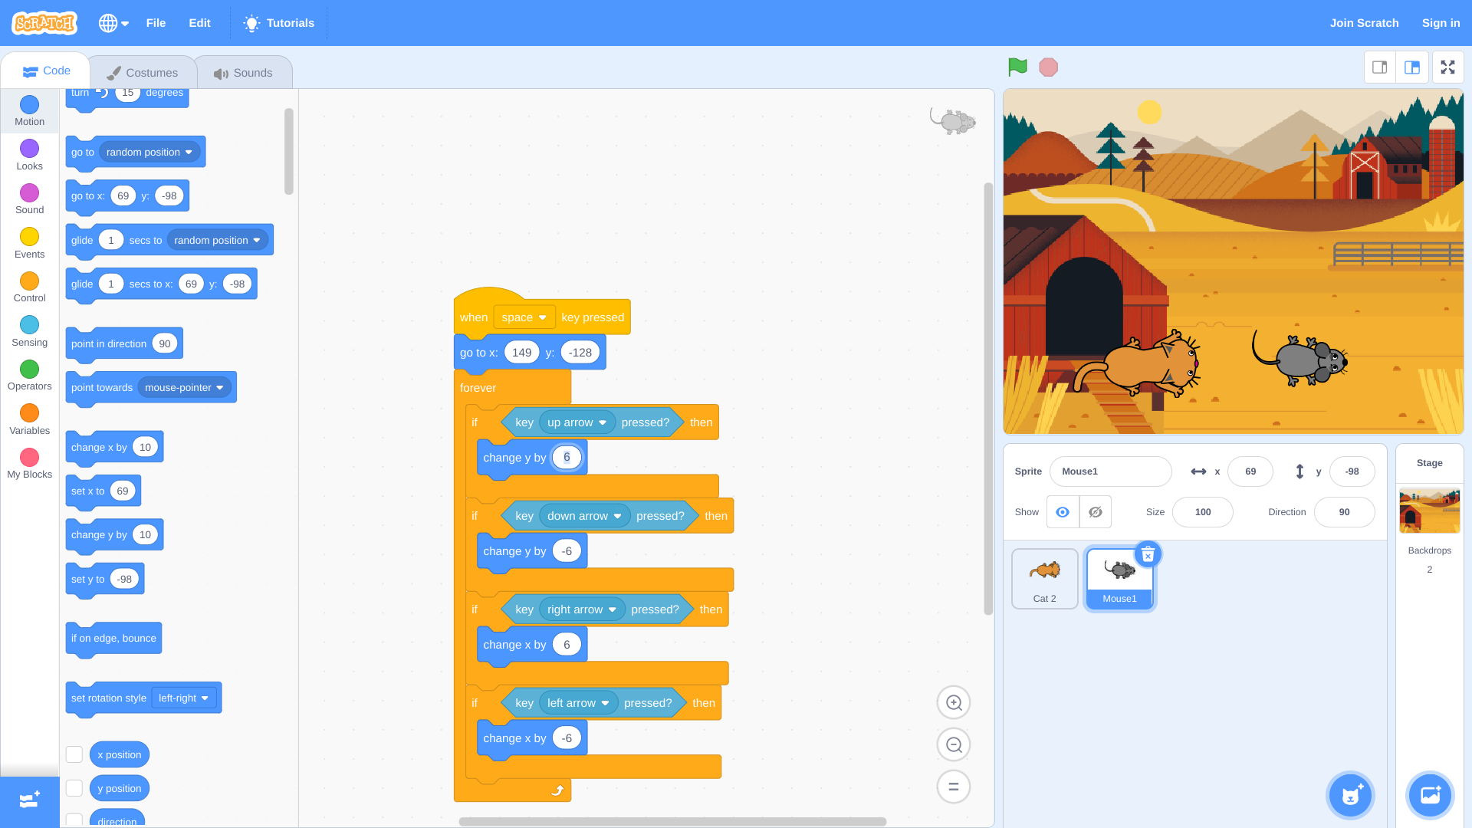Open the space key dropdown
The image size is (1472, 828).
(x=524, y=317)
